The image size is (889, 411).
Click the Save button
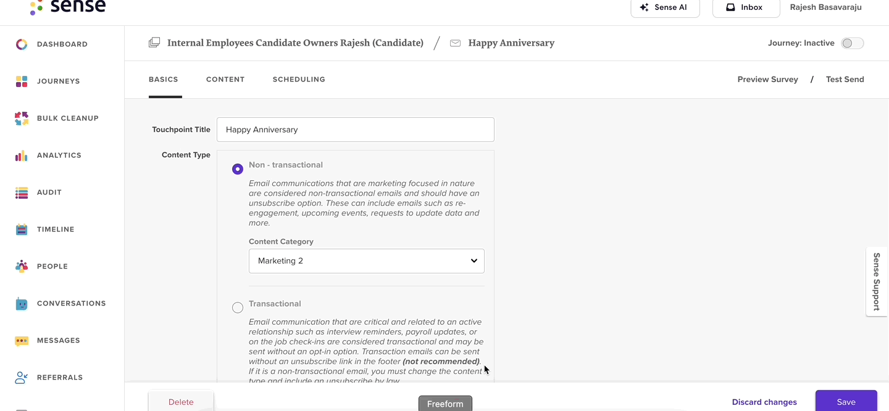[x=846, y=401]
